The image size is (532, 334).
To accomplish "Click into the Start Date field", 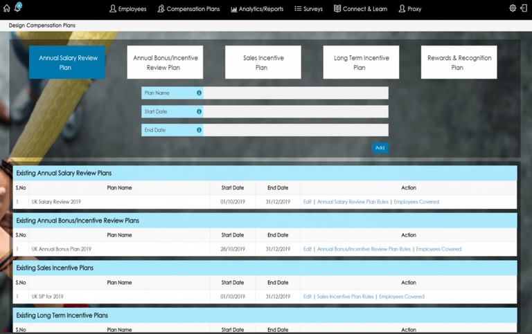I will 295,111.
